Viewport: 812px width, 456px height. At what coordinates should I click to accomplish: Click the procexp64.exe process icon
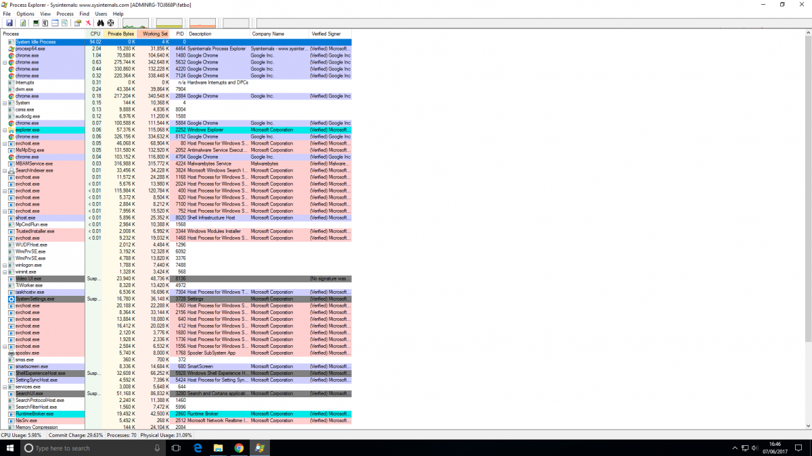coord(11,49)
